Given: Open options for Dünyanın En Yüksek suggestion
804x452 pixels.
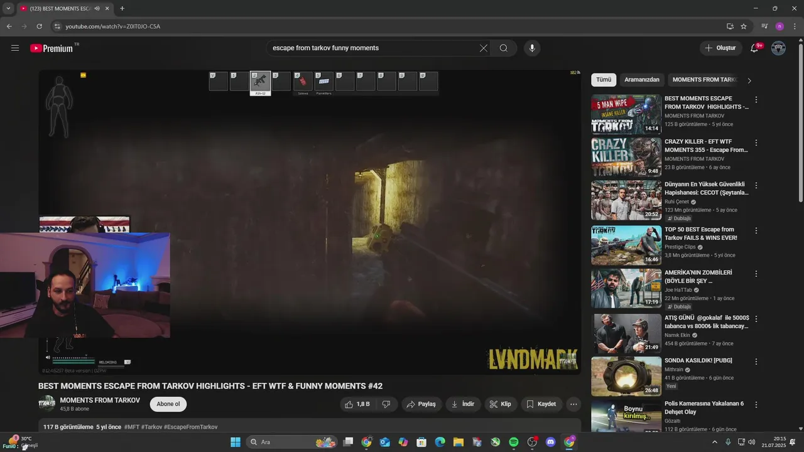Looking at the screenshot, I should (756, 186).
